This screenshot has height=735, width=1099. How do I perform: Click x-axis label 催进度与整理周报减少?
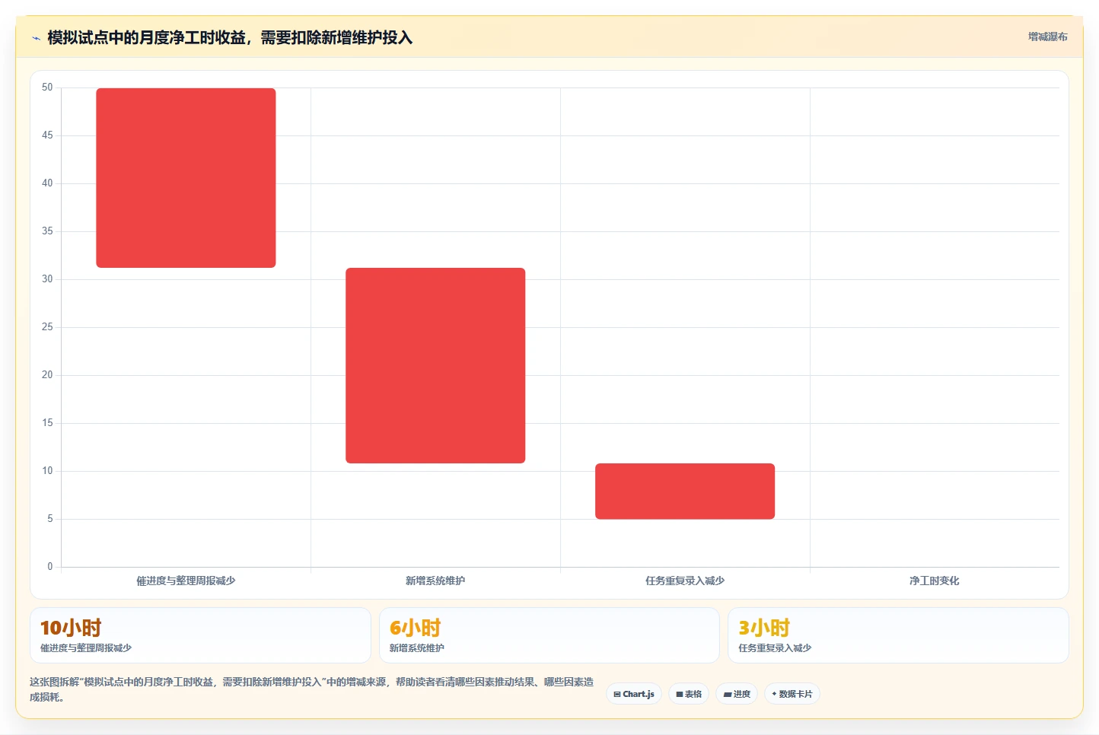186,581
